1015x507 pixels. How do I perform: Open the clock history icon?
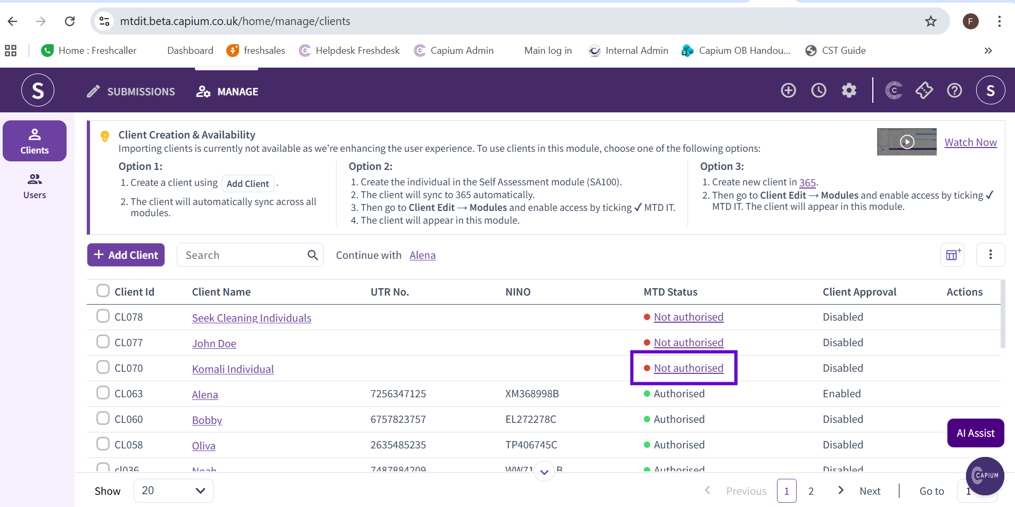pyautogui.click(x=818, y=91)
